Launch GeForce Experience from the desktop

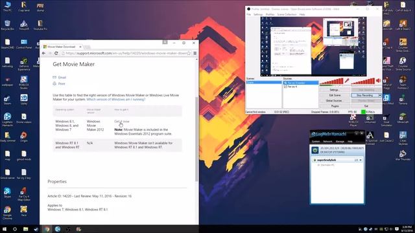click(x=24, y=64)
